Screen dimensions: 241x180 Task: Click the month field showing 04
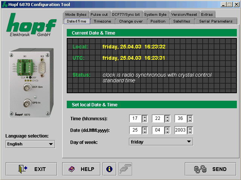pos(158,130)
